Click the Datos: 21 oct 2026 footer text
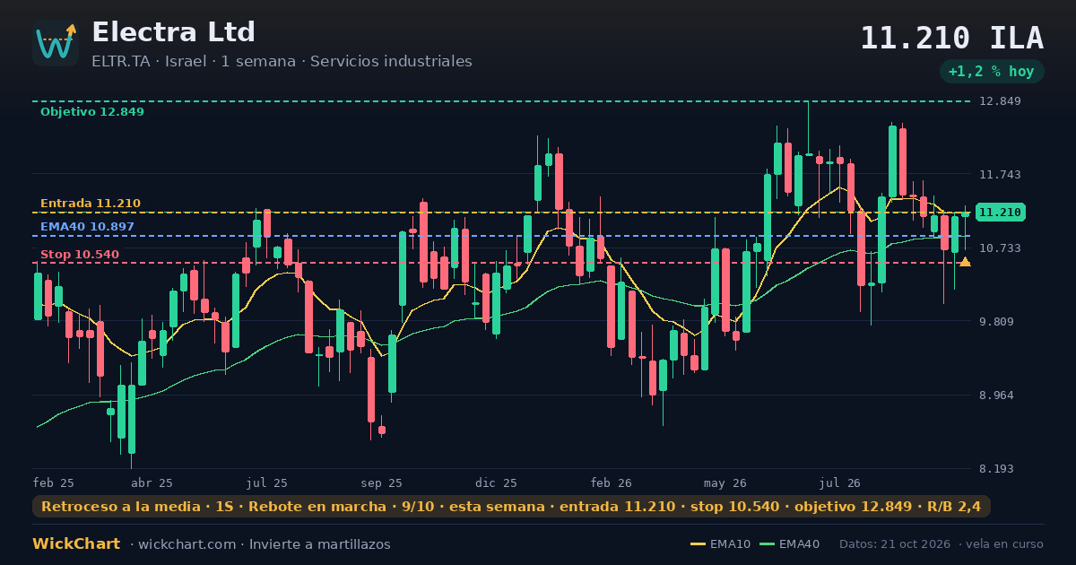Screen dimensions: 1076x565 [x=896, y=544]
